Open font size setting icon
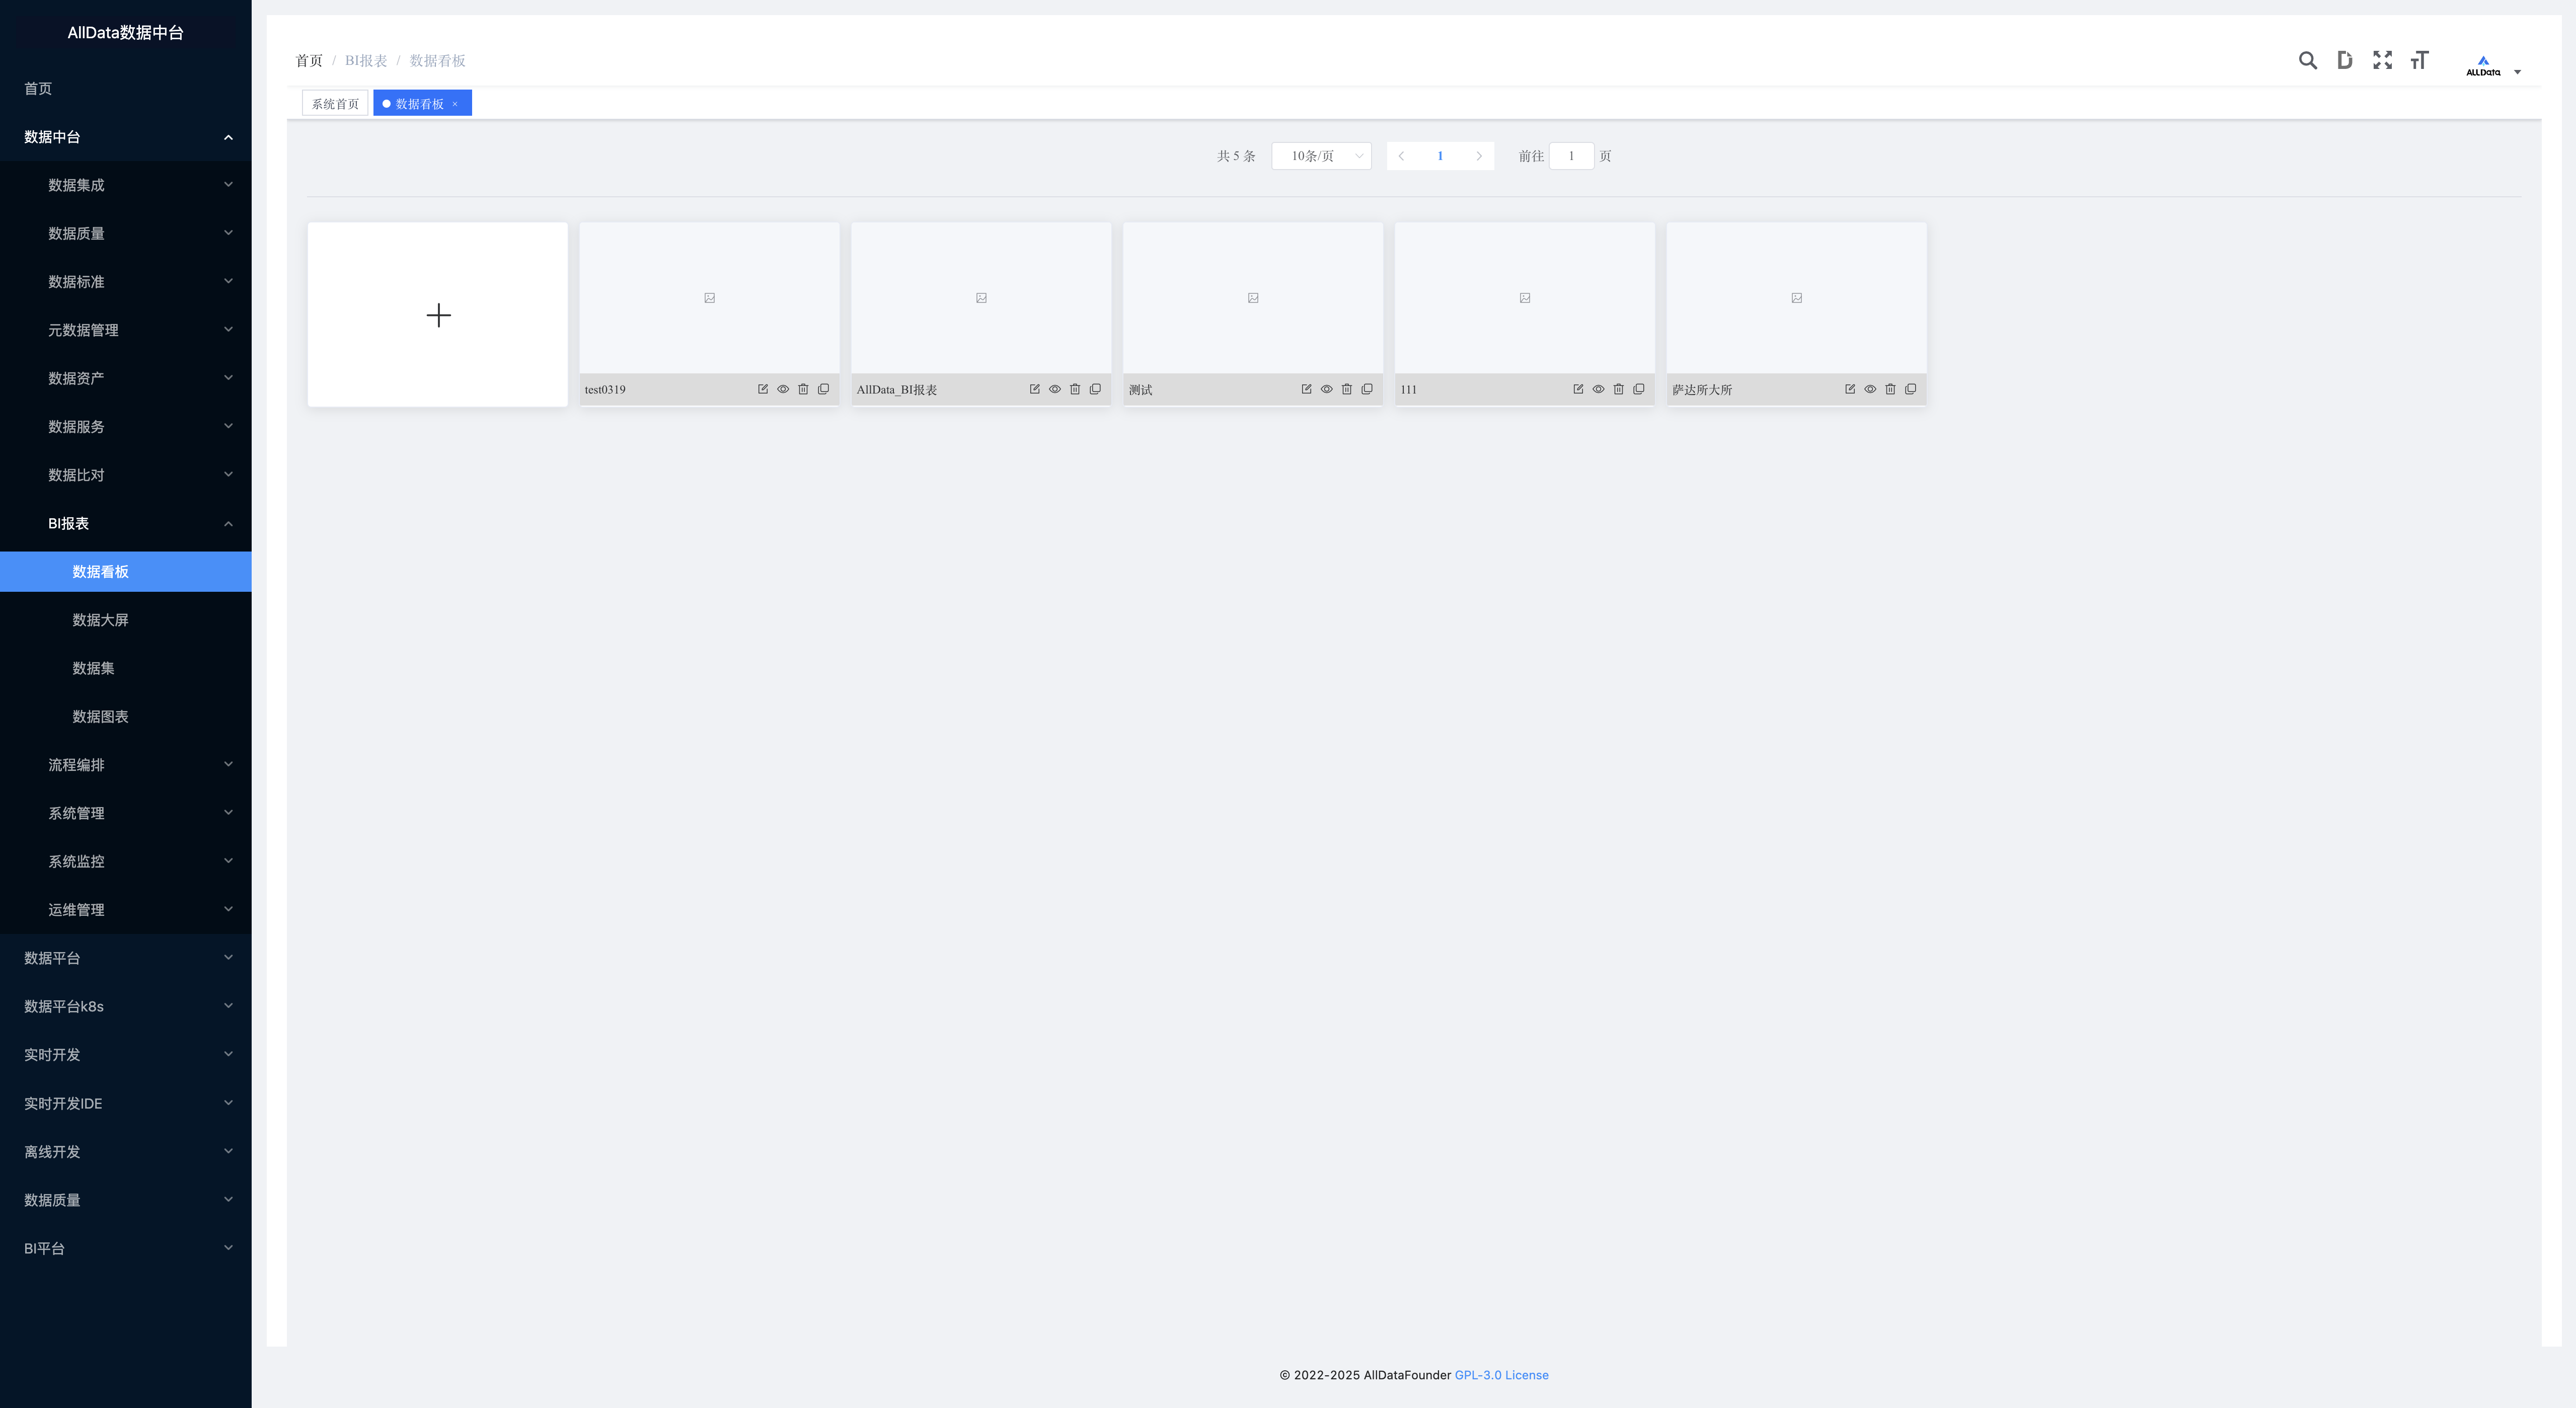Screen dimensions: 2576x1408 pos(2419,60)
